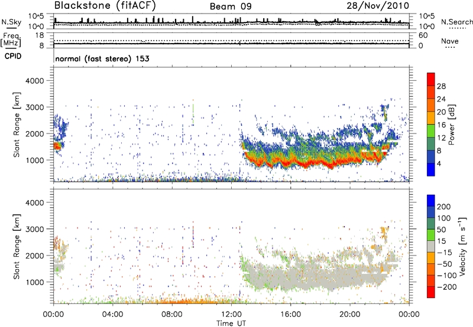Click the "Time UT" axis title
This screenshot has width=473, height=327.
pyautogui.click(x=231, y=323)
